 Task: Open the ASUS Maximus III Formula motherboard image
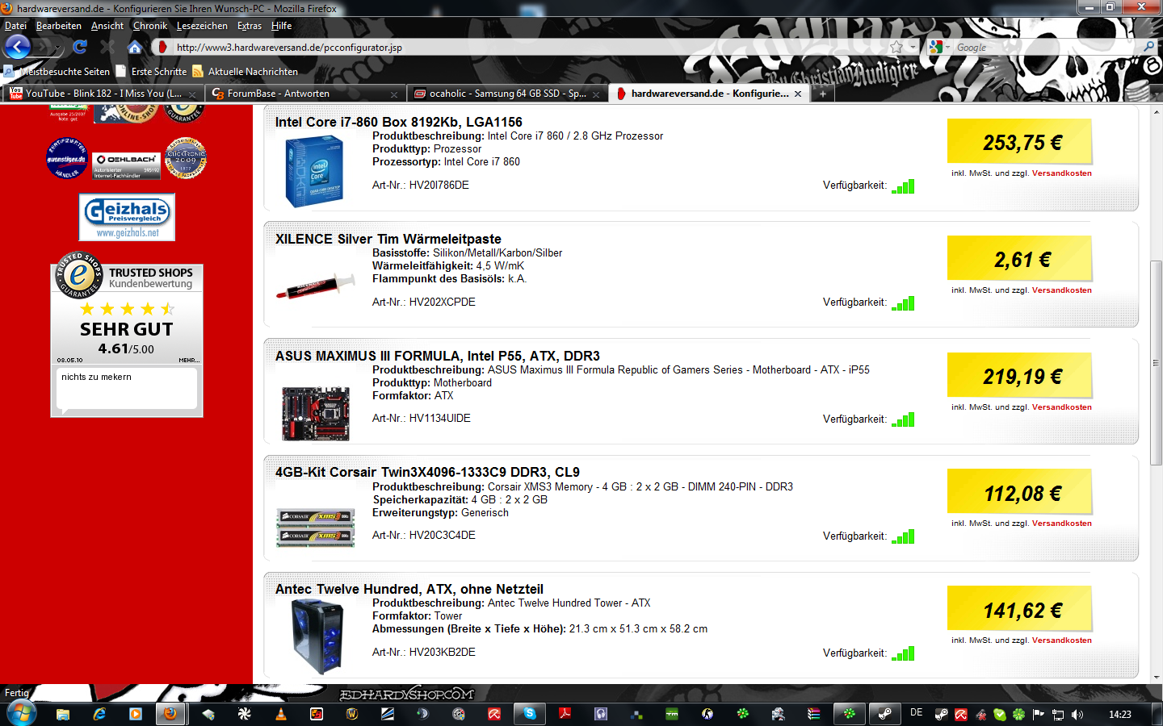click(316, 414)
